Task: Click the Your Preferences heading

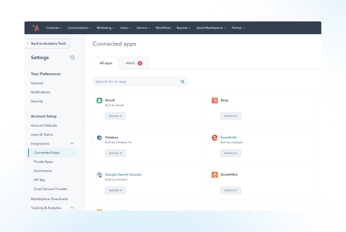Action: (46, 74)
